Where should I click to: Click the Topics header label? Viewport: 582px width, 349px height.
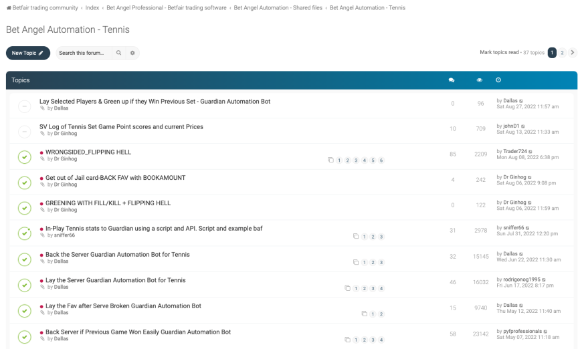click(x=21, y=80)
